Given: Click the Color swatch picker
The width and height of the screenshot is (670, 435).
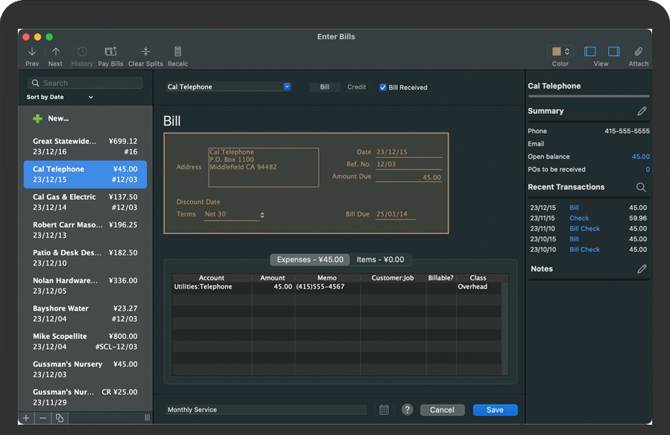Looking at the screenshot, I should click(x=561, y=51).
